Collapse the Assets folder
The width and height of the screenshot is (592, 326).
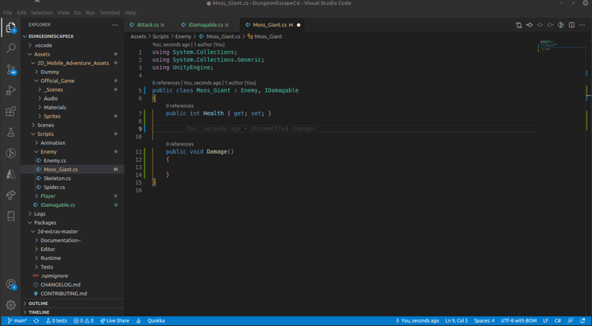[41, 54]
